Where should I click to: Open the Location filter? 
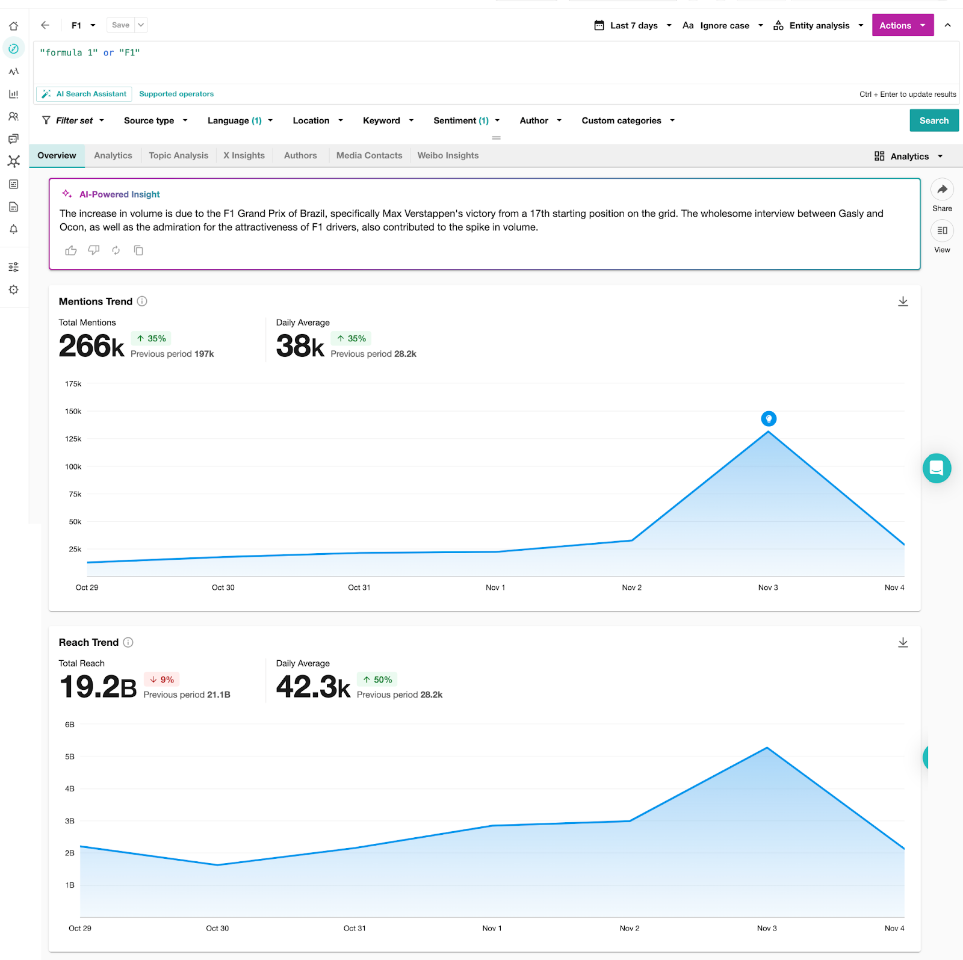(318, 121)
